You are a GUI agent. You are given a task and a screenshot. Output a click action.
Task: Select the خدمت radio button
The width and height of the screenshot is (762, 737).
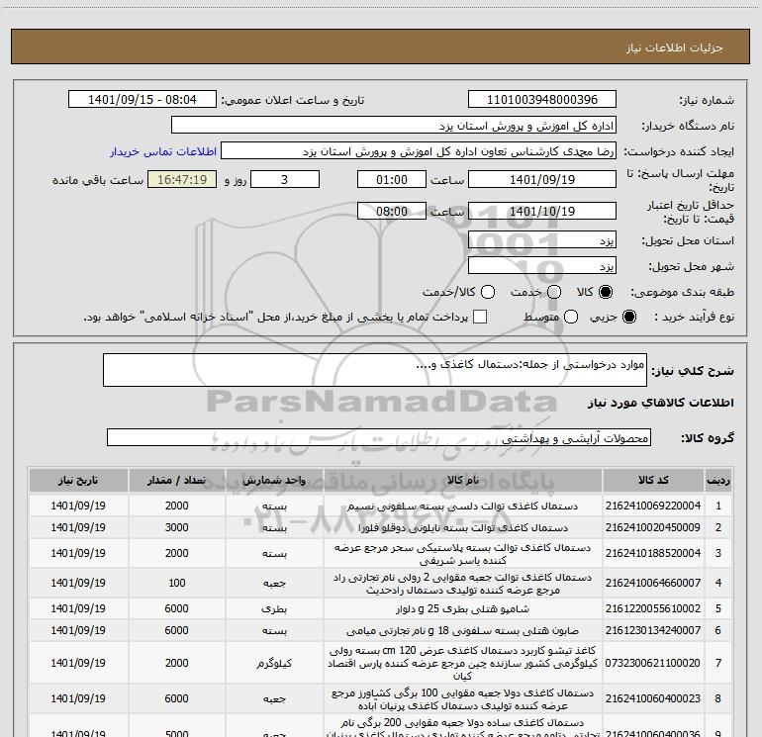tap(554, 292)
